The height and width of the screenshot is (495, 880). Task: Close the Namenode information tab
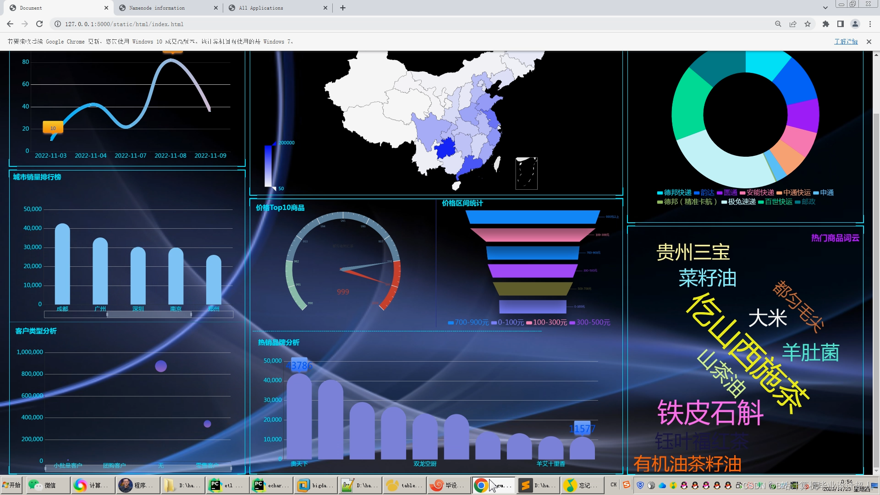click(x=216, y=8)
